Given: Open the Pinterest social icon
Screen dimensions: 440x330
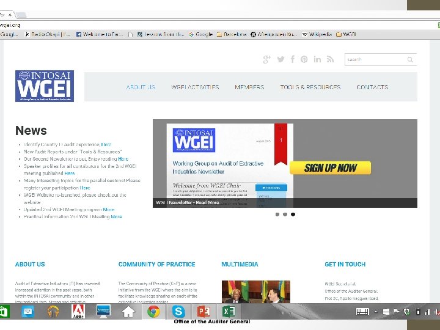Looking at the screenshot, I should [x=304, y=59].
